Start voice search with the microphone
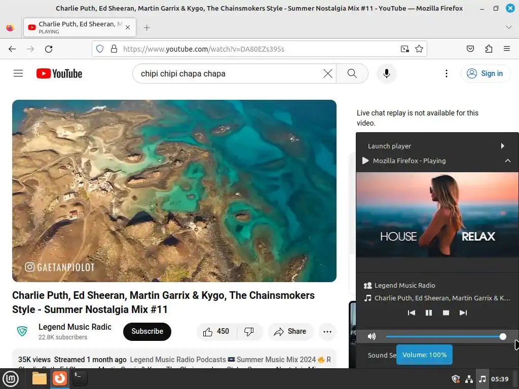This screenshot has height=389, width=519. click(x=386, y=73)
